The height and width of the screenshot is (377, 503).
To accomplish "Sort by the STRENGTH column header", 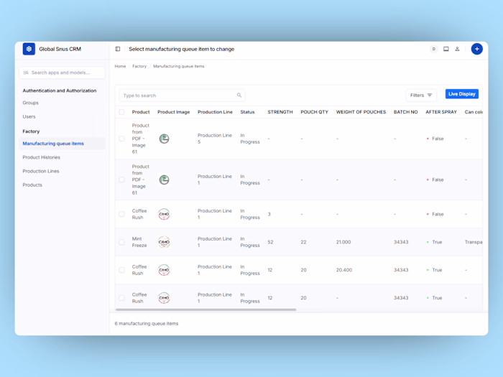I will pos(280,112).
